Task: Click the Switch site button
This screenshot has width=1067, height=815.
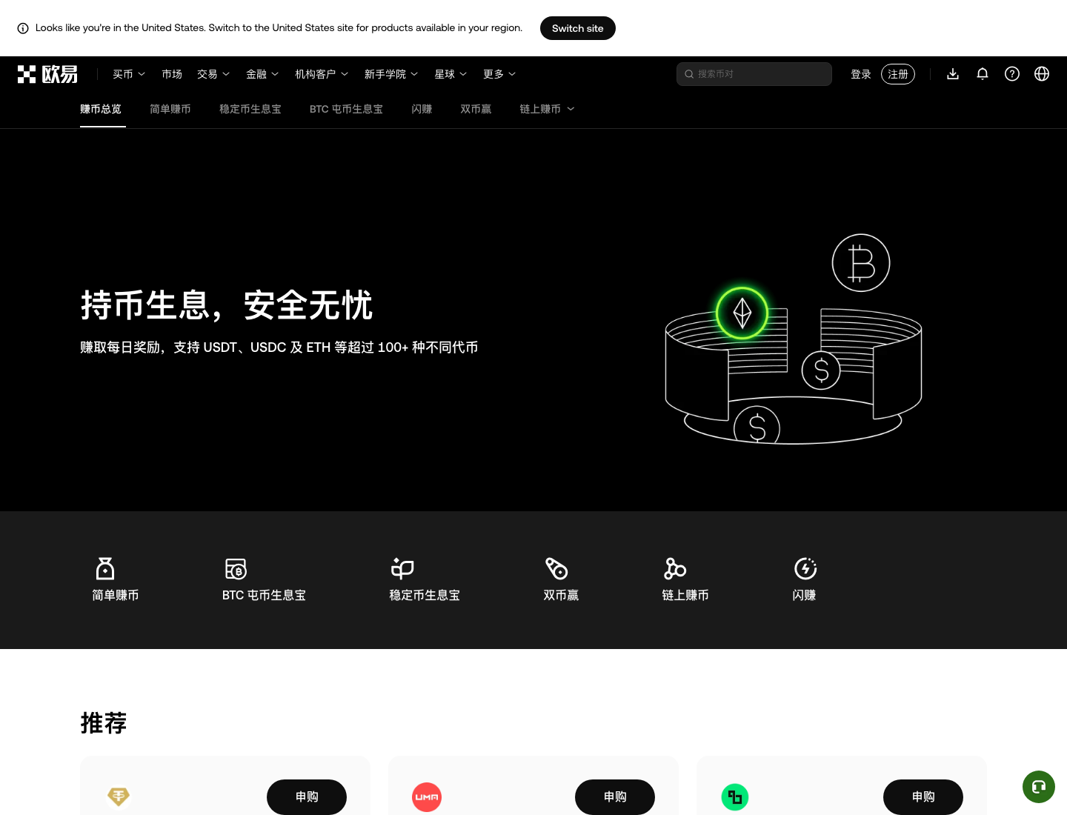Action: click(x=578, y=28)
